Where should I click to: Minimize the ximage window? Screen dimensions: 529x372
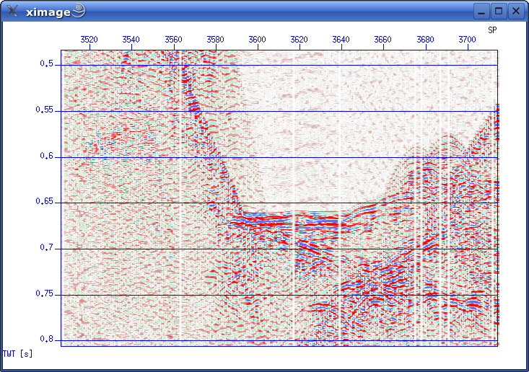tap(482, 11)
